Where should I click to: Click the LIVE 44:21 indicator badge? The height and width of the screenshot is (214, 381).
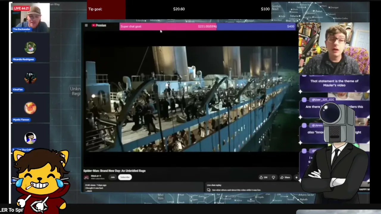pos(21,8)
